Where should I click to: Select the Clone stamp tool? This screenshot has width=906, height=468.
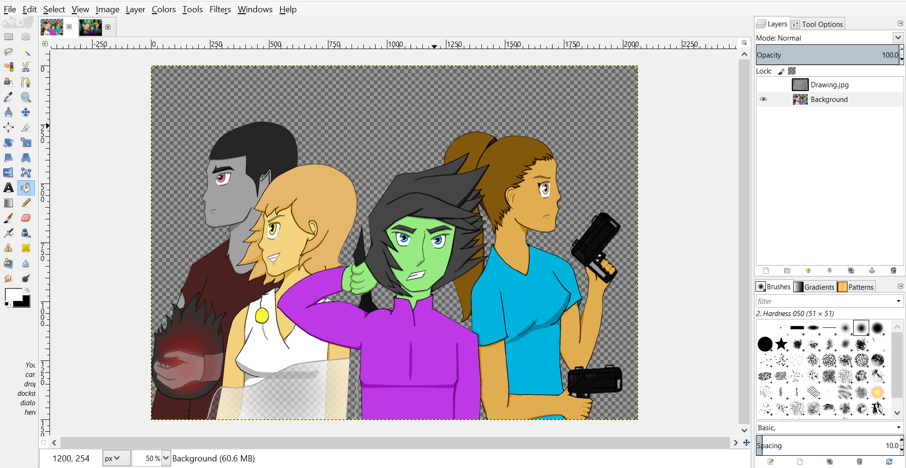(x=8, y=248)
